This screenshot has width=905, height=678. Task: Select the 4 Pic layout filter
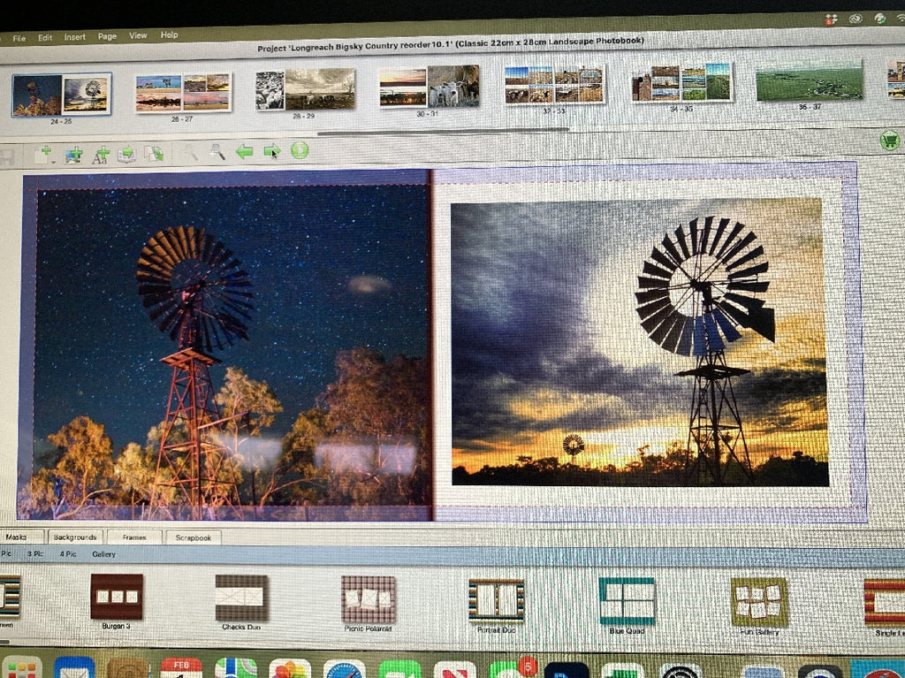click(68, 554)
